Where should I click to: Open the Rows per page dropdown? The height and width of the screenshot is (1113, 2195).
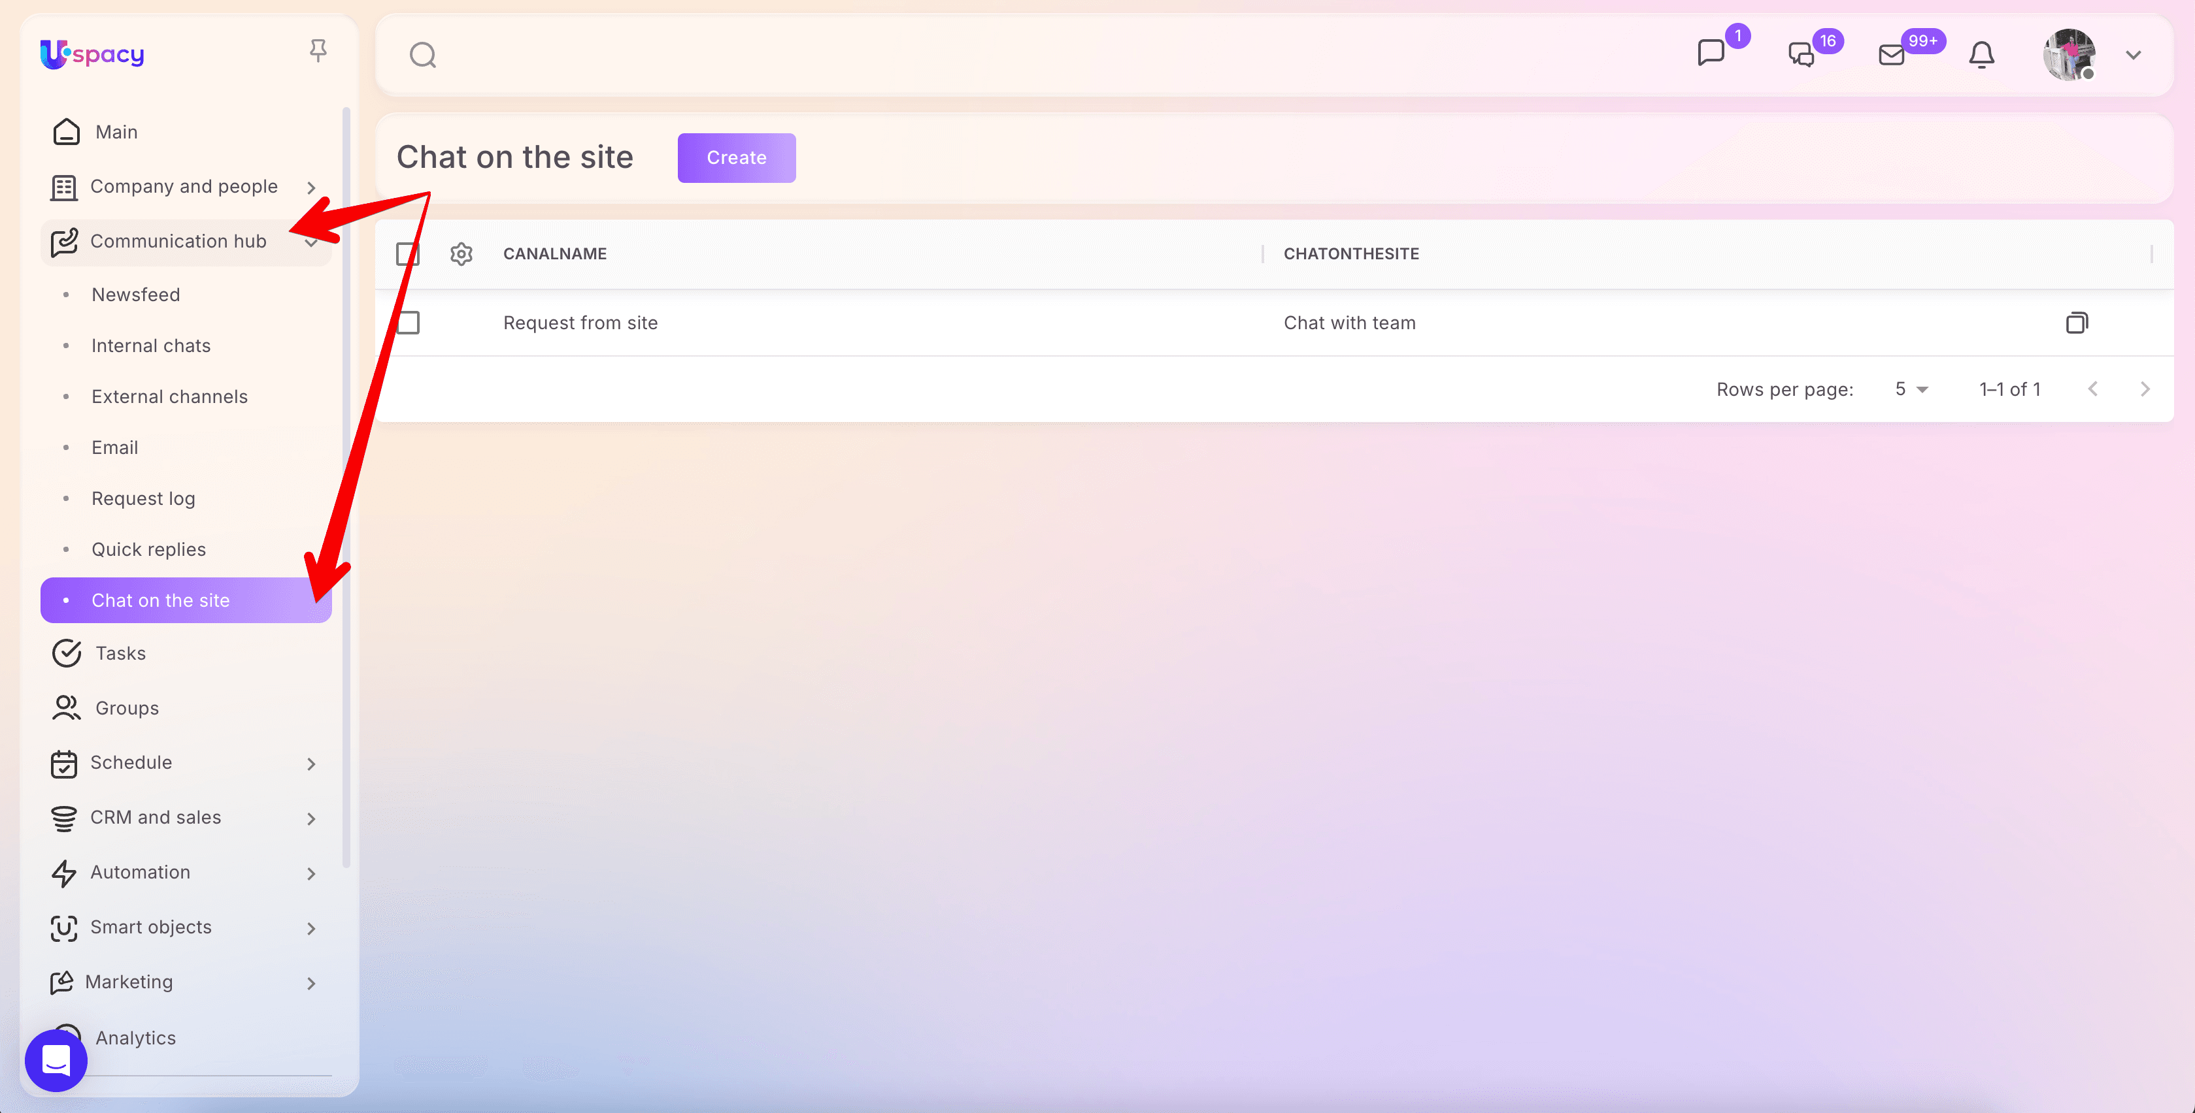coord(1911,389)
